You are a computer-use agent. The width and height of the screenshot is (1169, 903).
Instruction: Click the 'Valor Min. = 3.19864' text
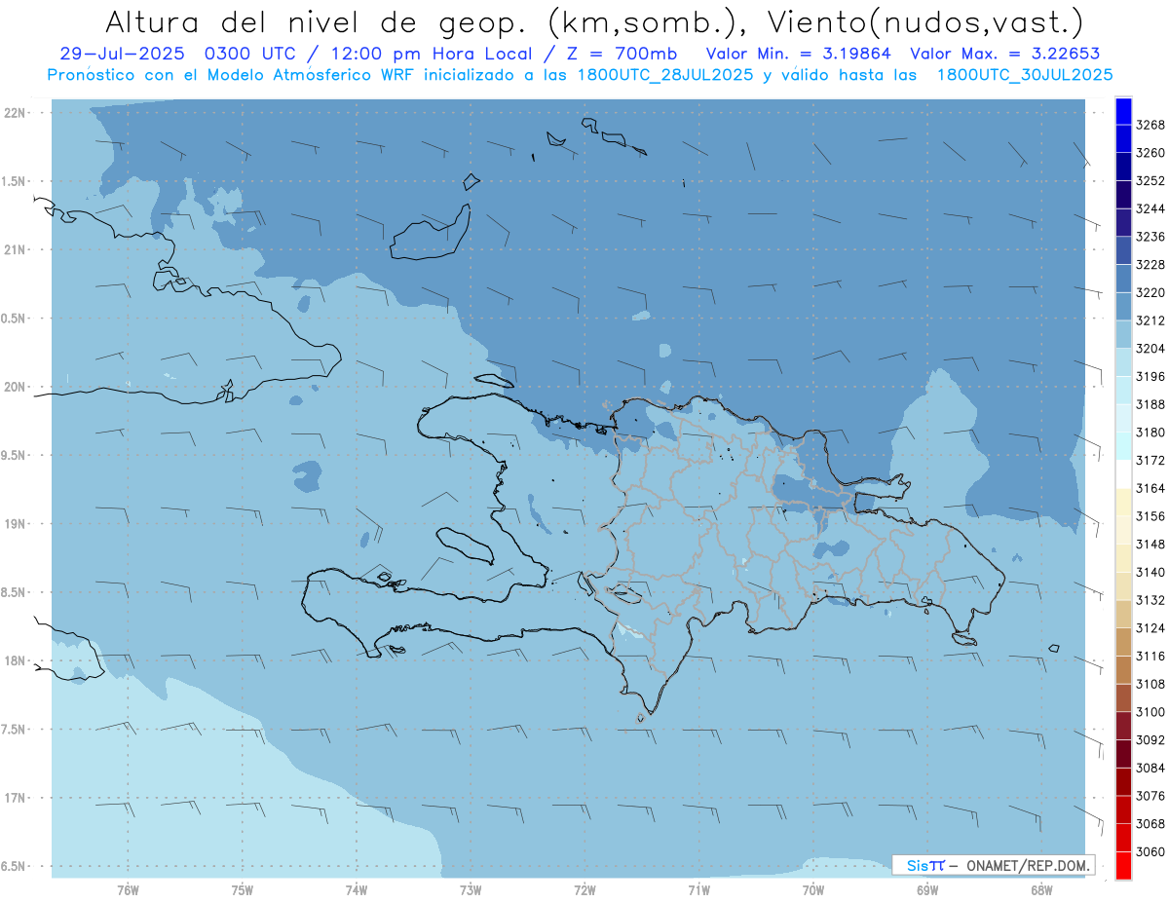click(x=798, y=54)
